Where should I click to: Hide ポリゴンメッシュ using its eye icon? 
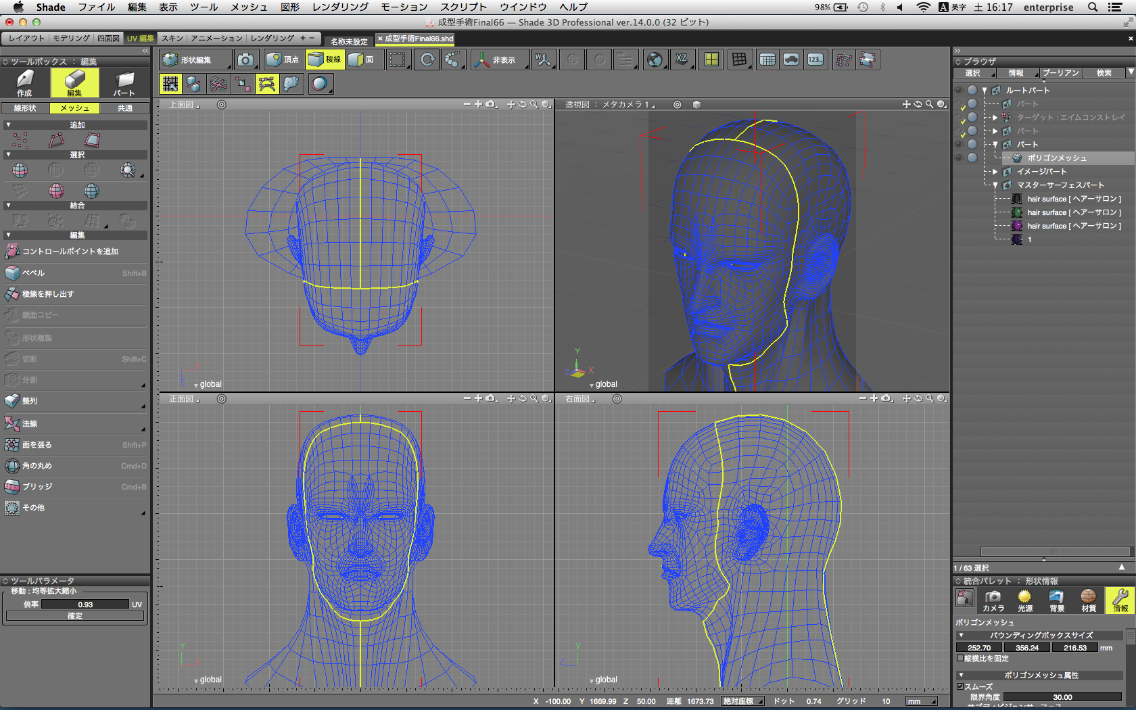click(x=959, y=158)
